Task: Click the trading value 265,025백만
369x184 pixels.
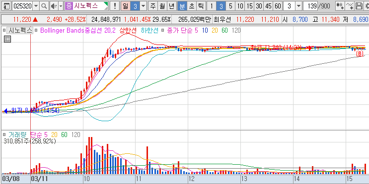Action: click(x=194, y=19)
